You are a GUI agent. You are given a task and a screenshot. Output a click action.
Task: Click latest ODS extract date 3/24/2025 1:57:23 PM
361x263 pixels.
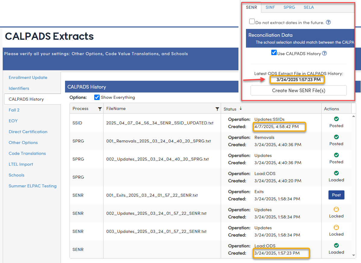pos(298,80)
